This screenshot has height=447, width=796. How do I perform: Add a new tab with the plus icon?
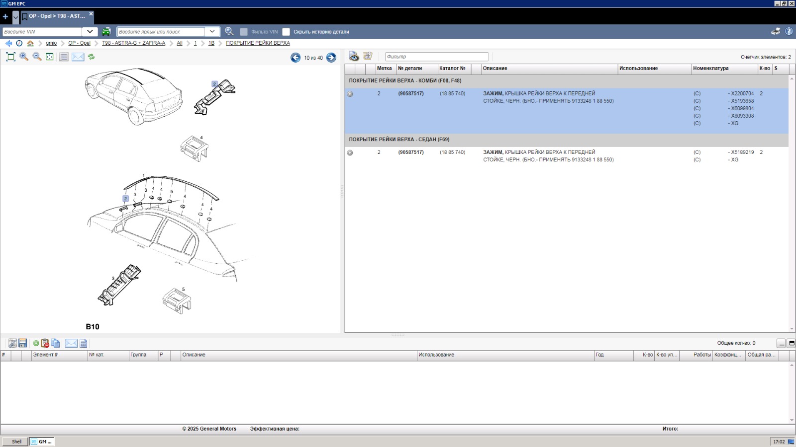tap(5, 16)
